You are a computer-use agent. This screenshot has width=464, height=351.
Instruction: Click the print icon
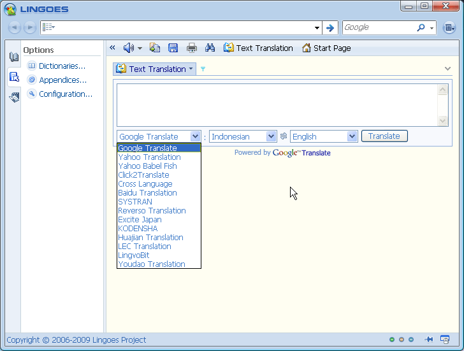[191, 48]
